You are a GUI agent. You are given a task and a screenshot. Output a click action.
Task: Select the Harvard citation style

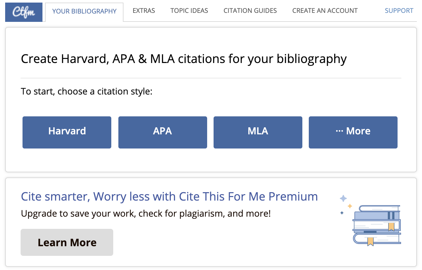[67, 132]
